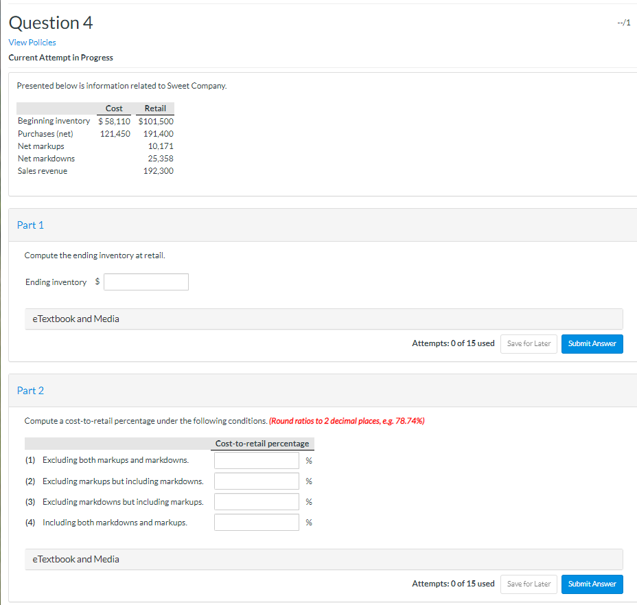Click the View Policies link
The height and width of the screenshot is (605, 637).
pos(32,42)
